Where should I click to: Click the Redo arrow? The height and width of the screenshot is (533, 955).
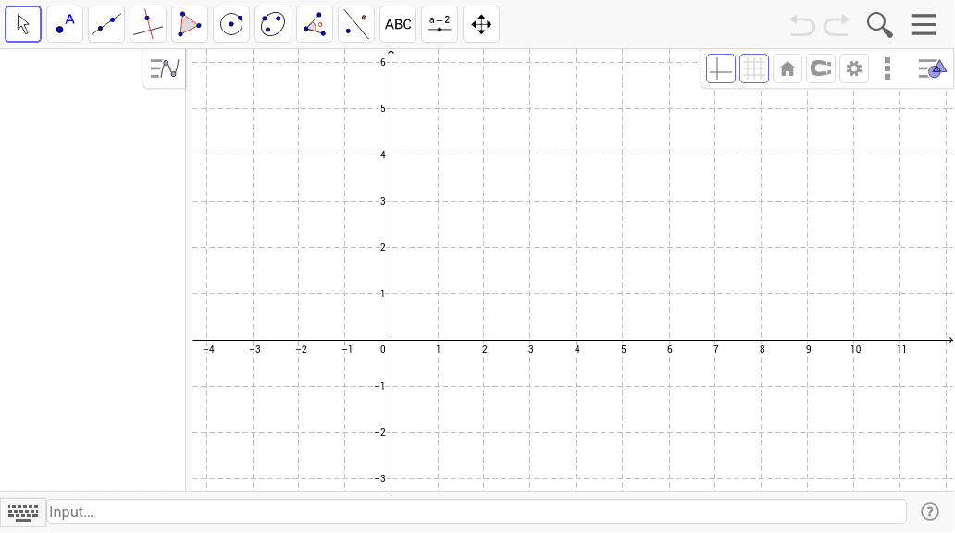(837, 25)
